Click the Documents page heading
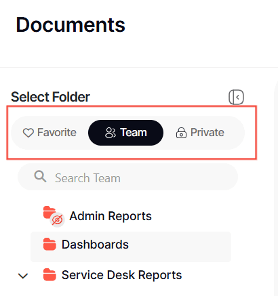 click(x=71, y=25)
